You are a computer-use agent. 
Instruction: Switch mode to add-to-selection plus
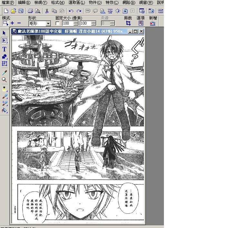(x=12, y=23)
